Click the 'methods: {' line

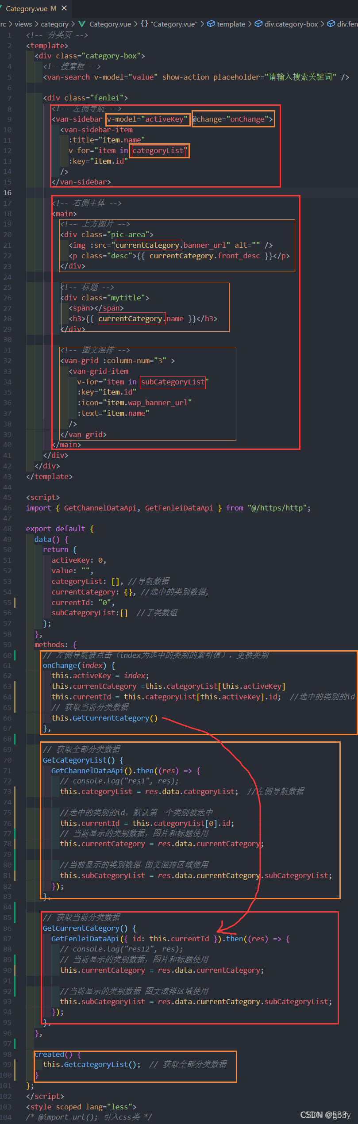[x=55, y=644]
